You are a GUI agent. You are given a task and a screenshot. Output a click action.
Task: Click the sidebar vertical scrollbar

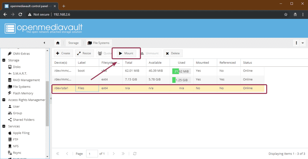coord(47,103)
